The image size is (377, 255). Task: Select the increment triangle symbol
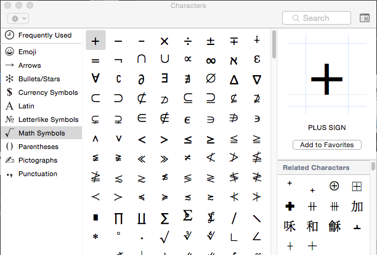[x=233, y=79]
